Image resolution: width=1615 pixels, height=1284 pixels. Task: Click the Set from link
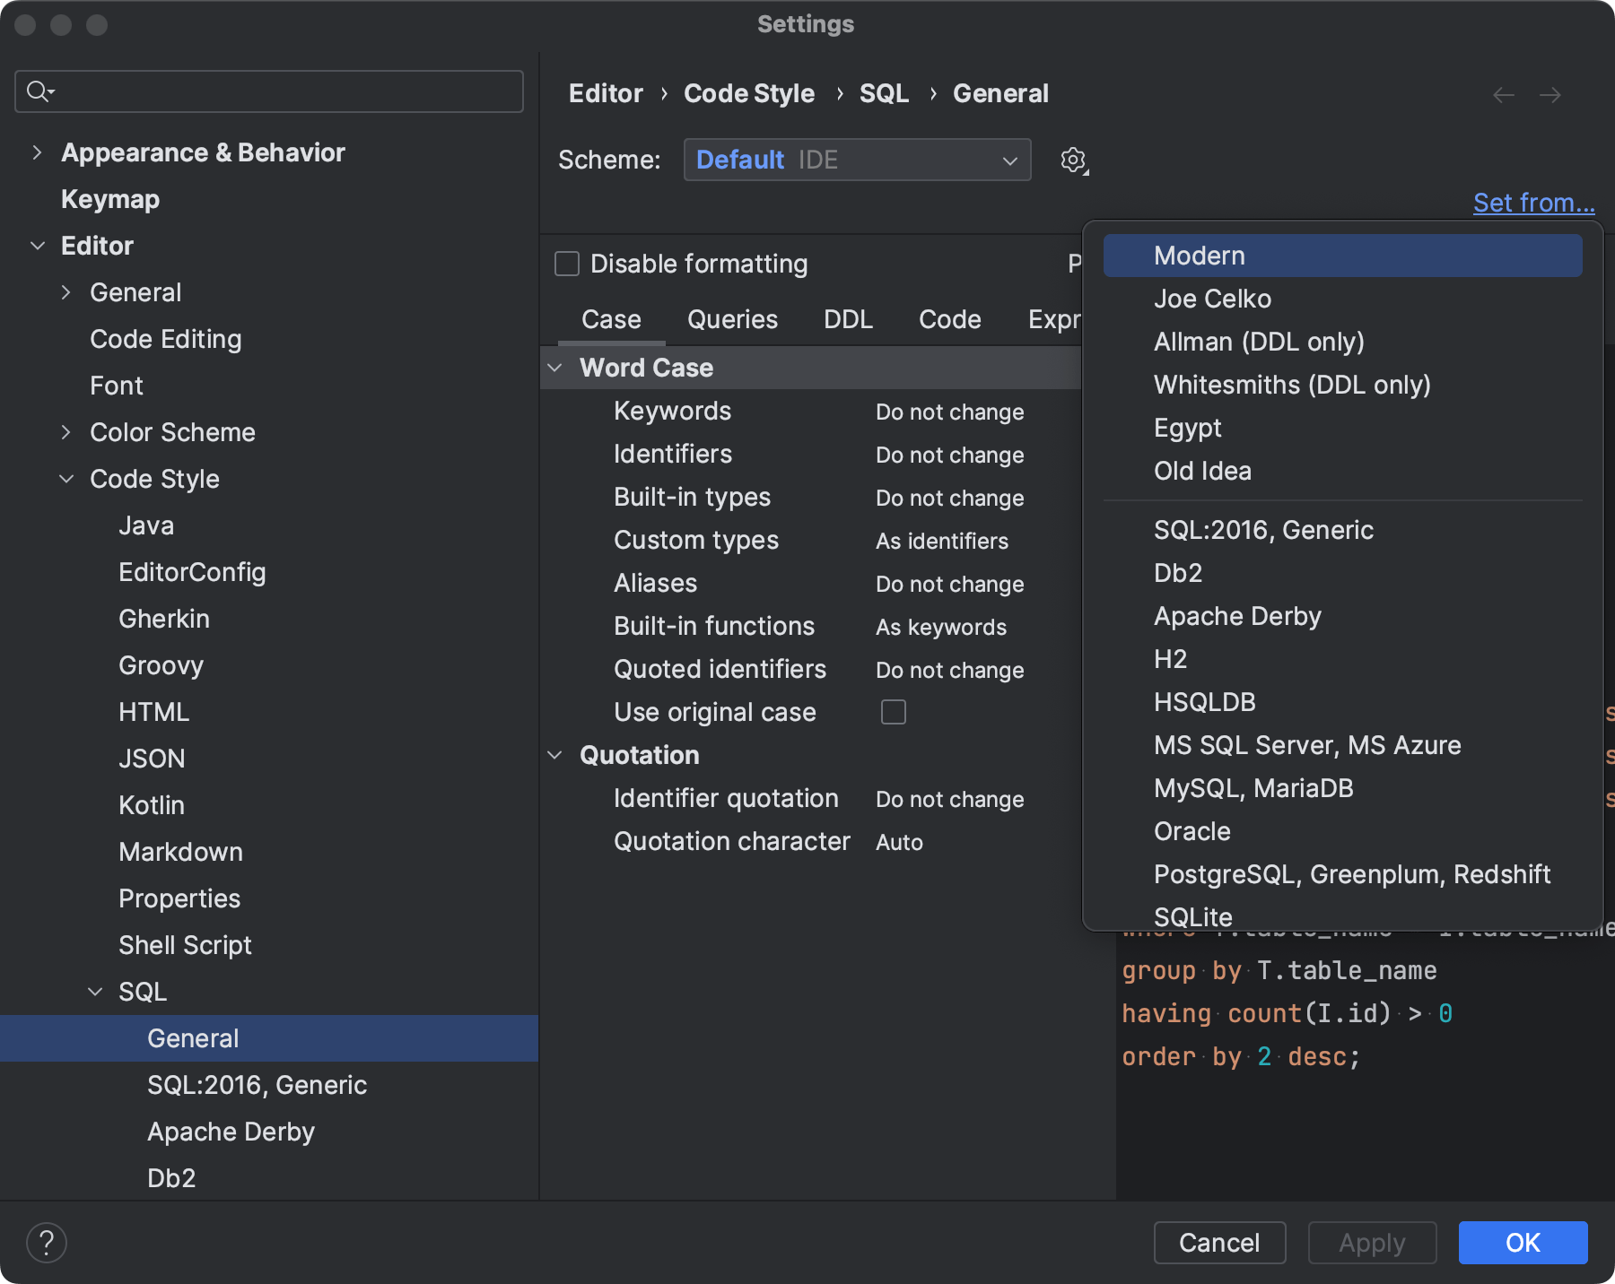pyautogui.click(x=1533, y=203)
